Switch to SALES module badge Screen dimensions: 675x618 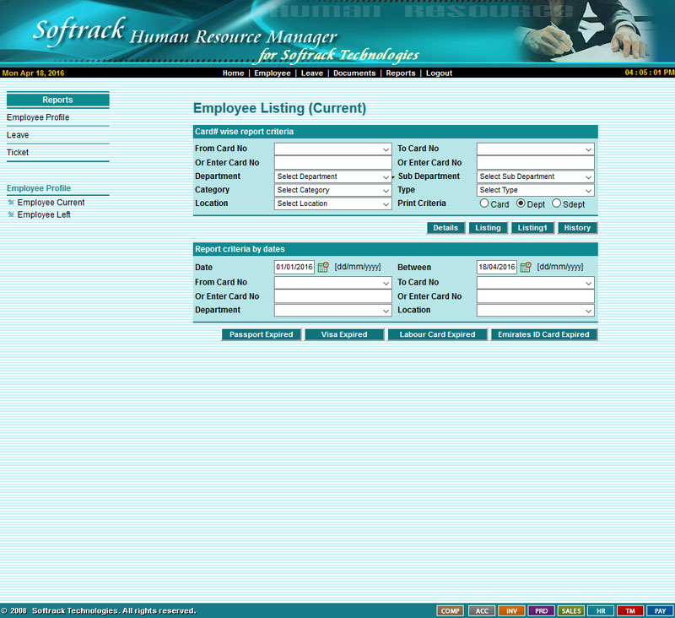click(x=570, y=610)
